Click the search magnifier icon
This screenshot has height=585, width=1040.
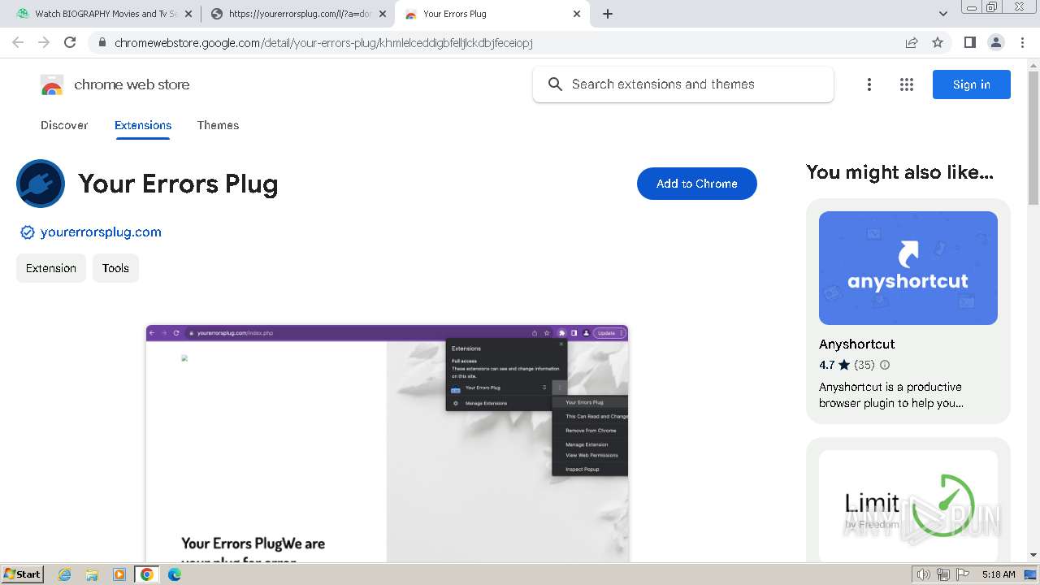click(555, 84)
